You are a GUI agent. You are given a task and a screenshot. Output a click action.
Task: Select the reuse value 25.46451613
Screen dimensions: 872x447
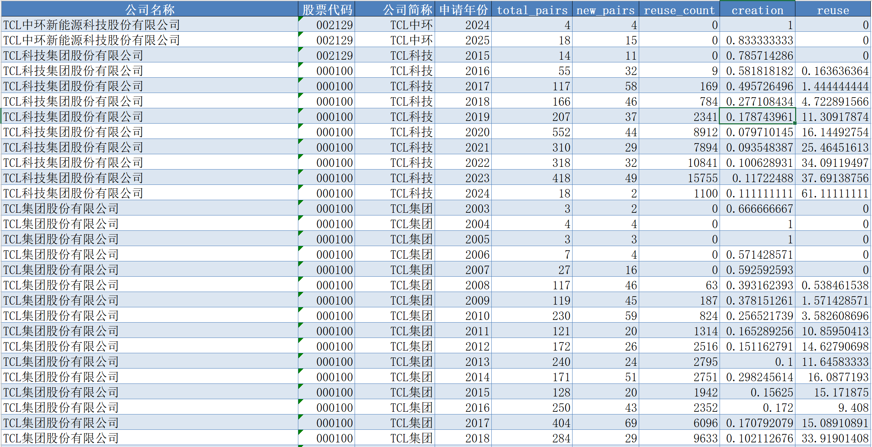point(833,147)
